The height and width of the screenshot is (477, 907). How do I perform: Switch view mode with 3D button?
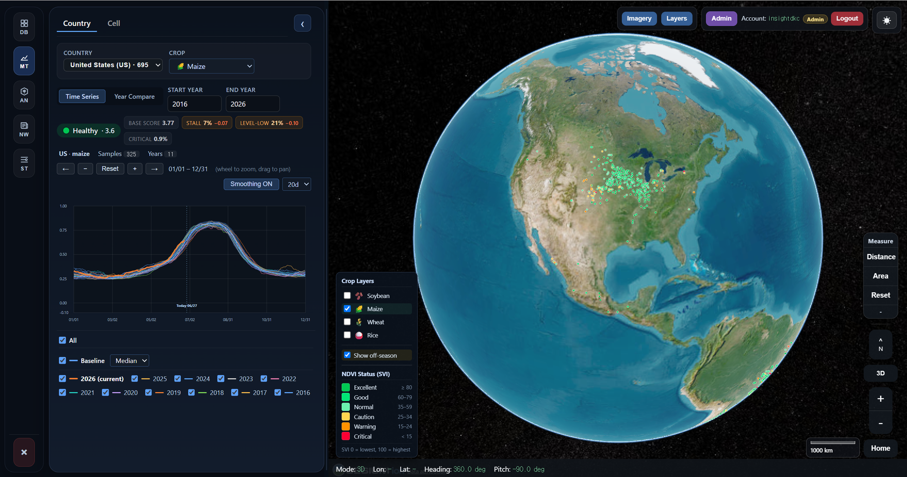881,373
